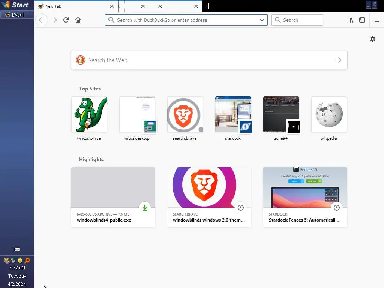This screenshot has height=288, width=384.
Task: Click the first colorful system tray icon
Action: click(x=7, y=260)
